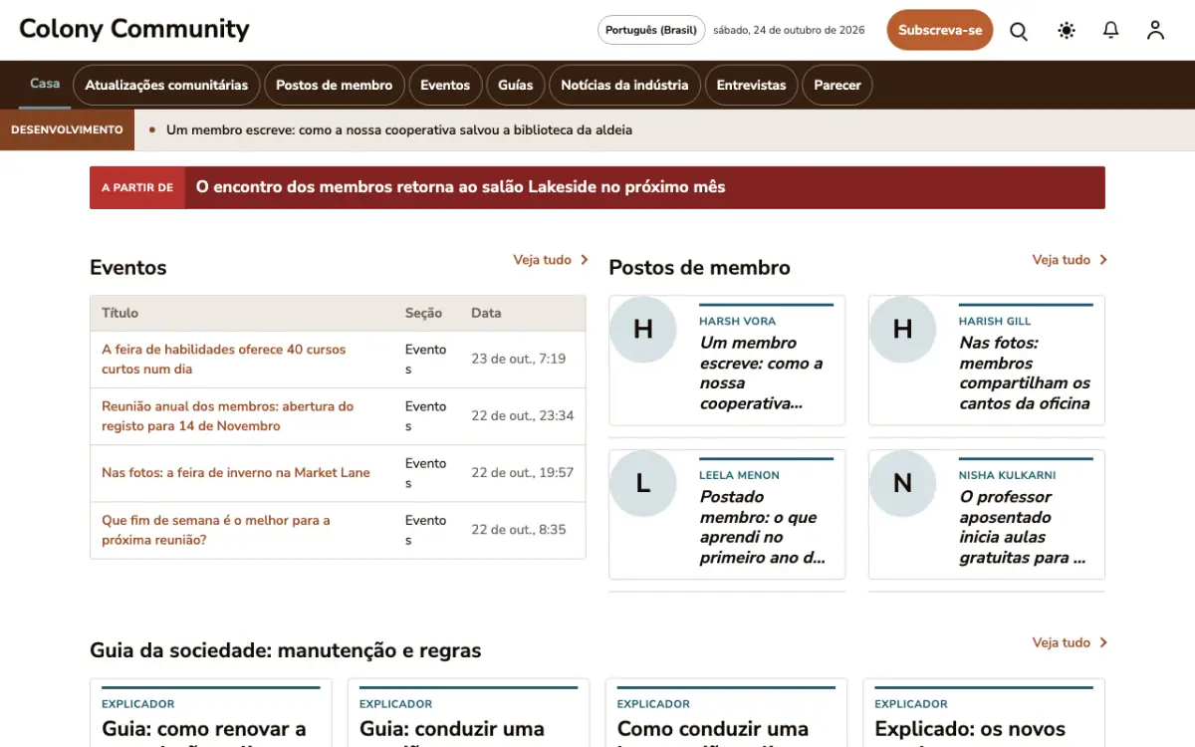Click the A PARTIR DE banner label
Viewport: 1195px width, 747px height.
pos(137,187)
